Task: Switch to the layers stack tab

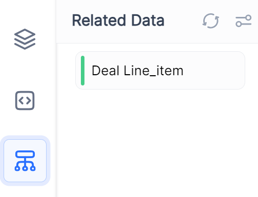Action: (25, 39)
